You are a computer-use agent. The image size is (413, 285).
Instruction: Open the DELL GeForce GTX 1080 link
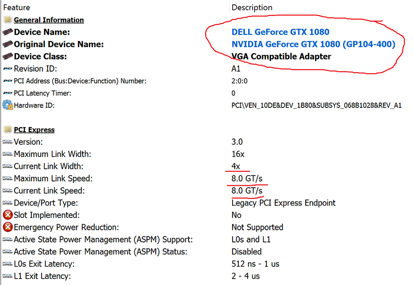coord(280,32)
